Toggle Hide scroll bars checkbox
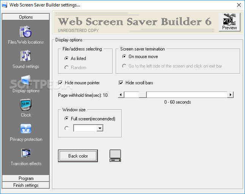The image size is (245, 194). [x=121, y=83]
